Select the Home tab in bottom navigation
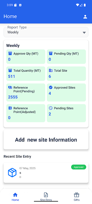The height and width of the screenshot is (204, 92). tap(15, 197)
